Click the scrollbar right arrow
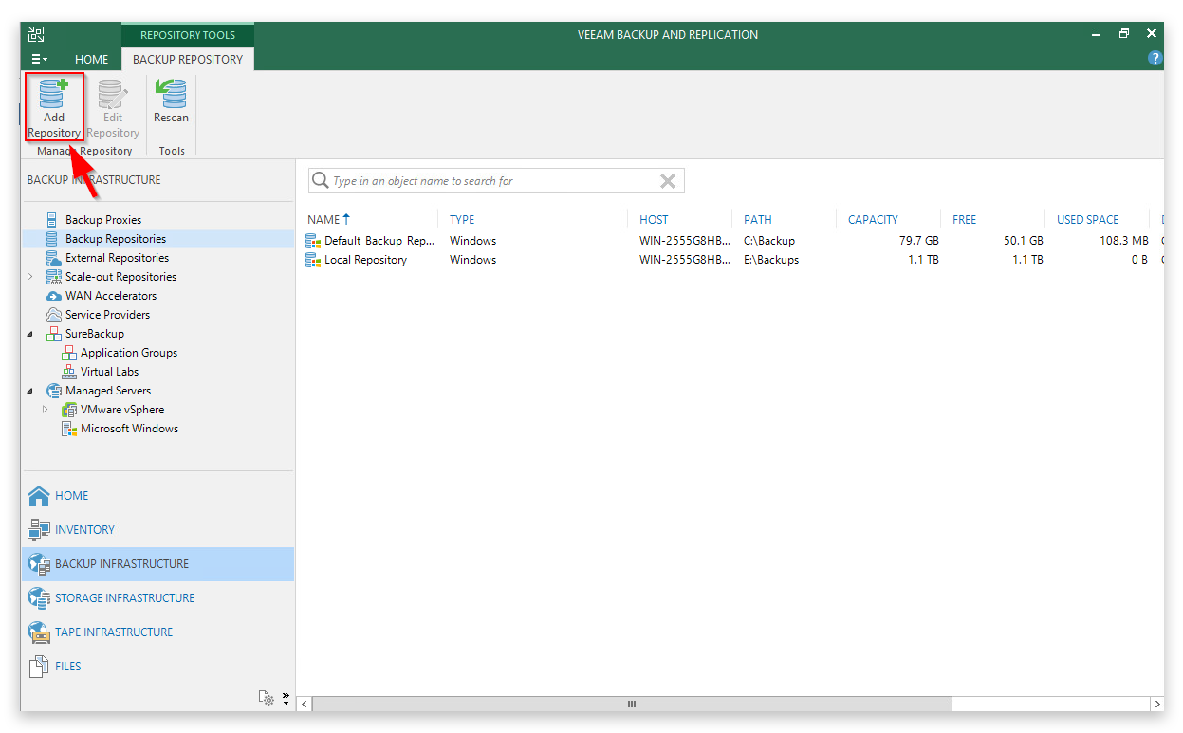The image size is (1183, 733). (1156, 705)
